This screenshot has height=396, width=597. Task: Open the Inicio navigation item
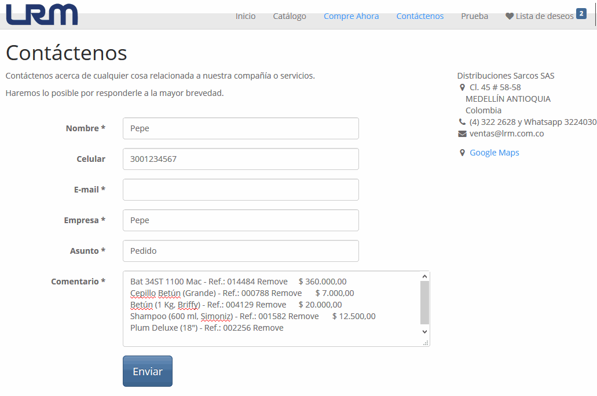click(246, 16)
